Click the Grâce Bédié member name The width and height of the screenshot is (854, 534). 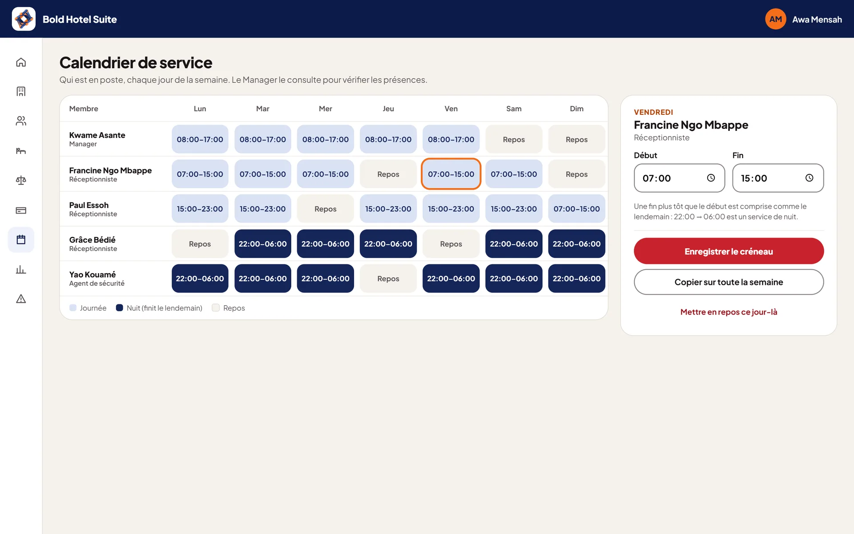[x=92, y=239]
